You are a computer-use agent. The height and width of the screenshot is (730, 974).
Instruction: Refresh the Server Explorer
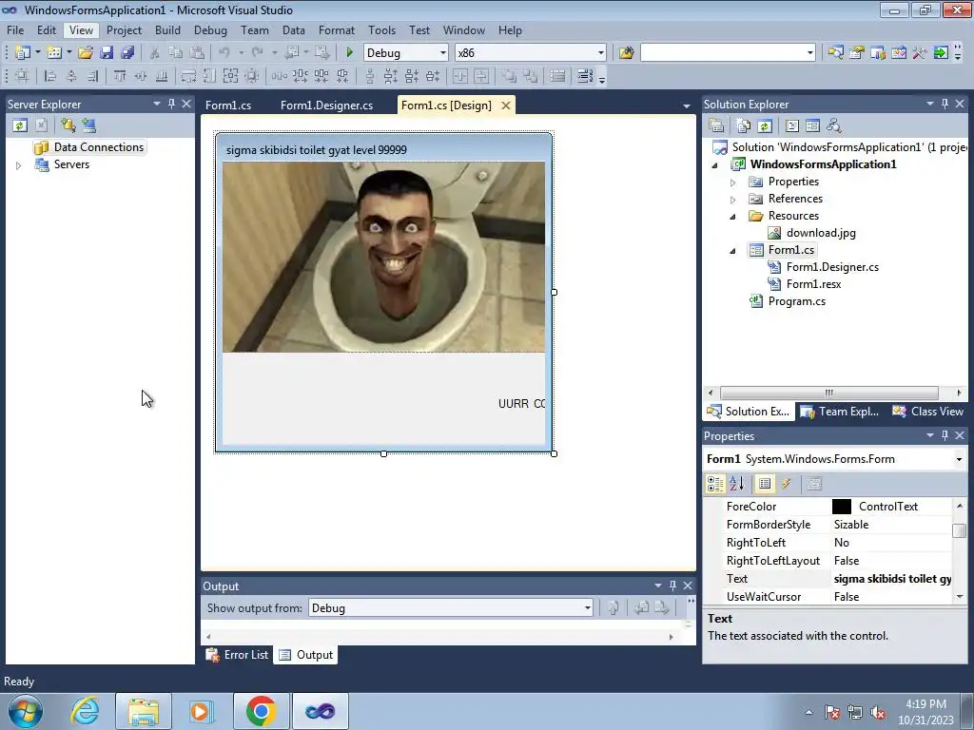[x=20, y=125]
